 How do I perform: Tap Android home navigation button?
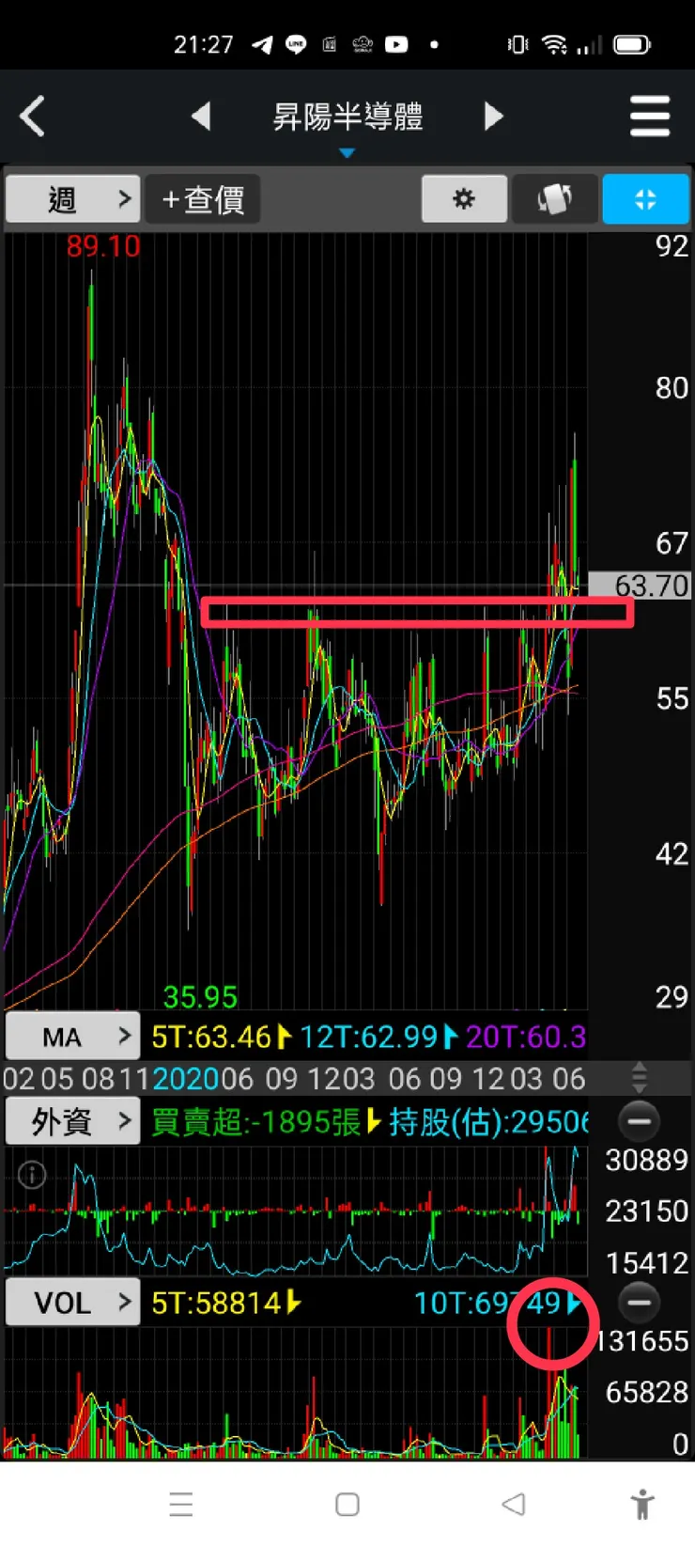coord(347,1504)
